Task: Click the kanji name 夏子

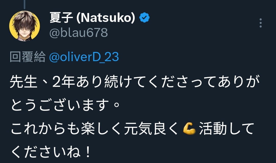Action: tap(61, 18)
